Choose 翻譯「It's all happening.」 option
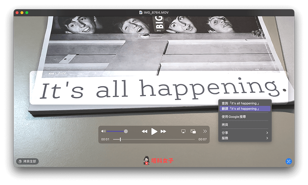Image resolution: width=308 pixels, height=185 pixels. pyautogui.click(x=245, y=108)
